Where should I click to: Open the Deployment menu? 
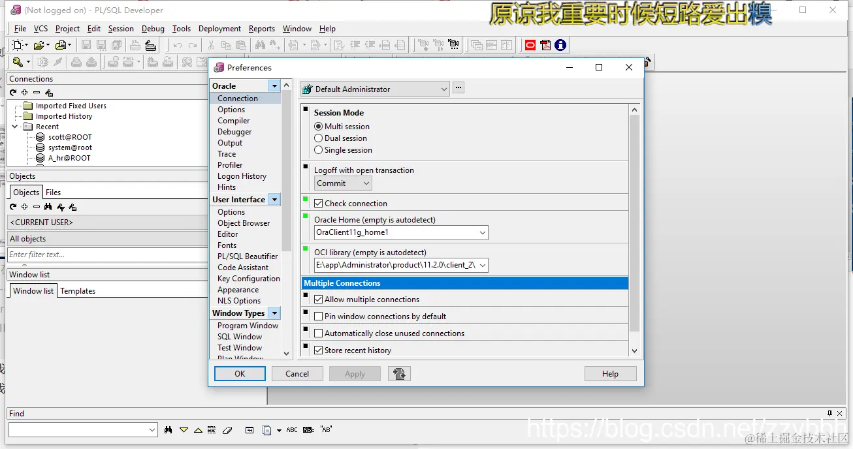pyautogui.click(x=219, y=29)
